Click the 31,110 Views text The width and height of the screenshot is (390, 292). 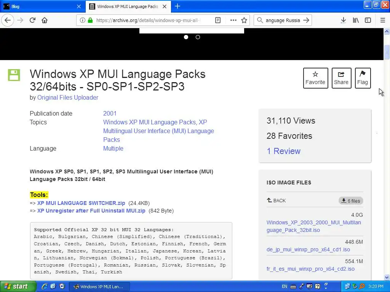pyautogui.click(x=291, y=121)
